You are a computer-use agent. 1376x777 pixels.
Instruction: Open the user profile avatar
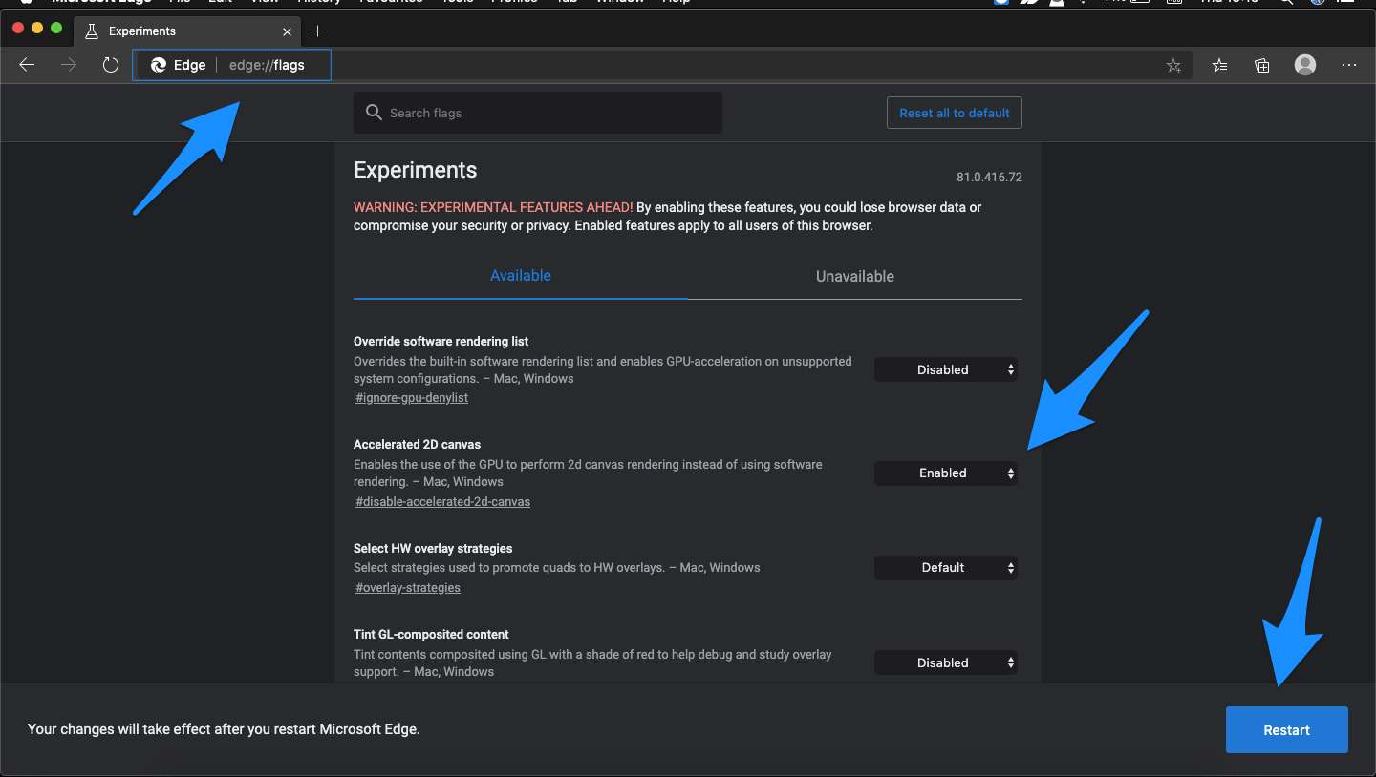(1305, 65)
